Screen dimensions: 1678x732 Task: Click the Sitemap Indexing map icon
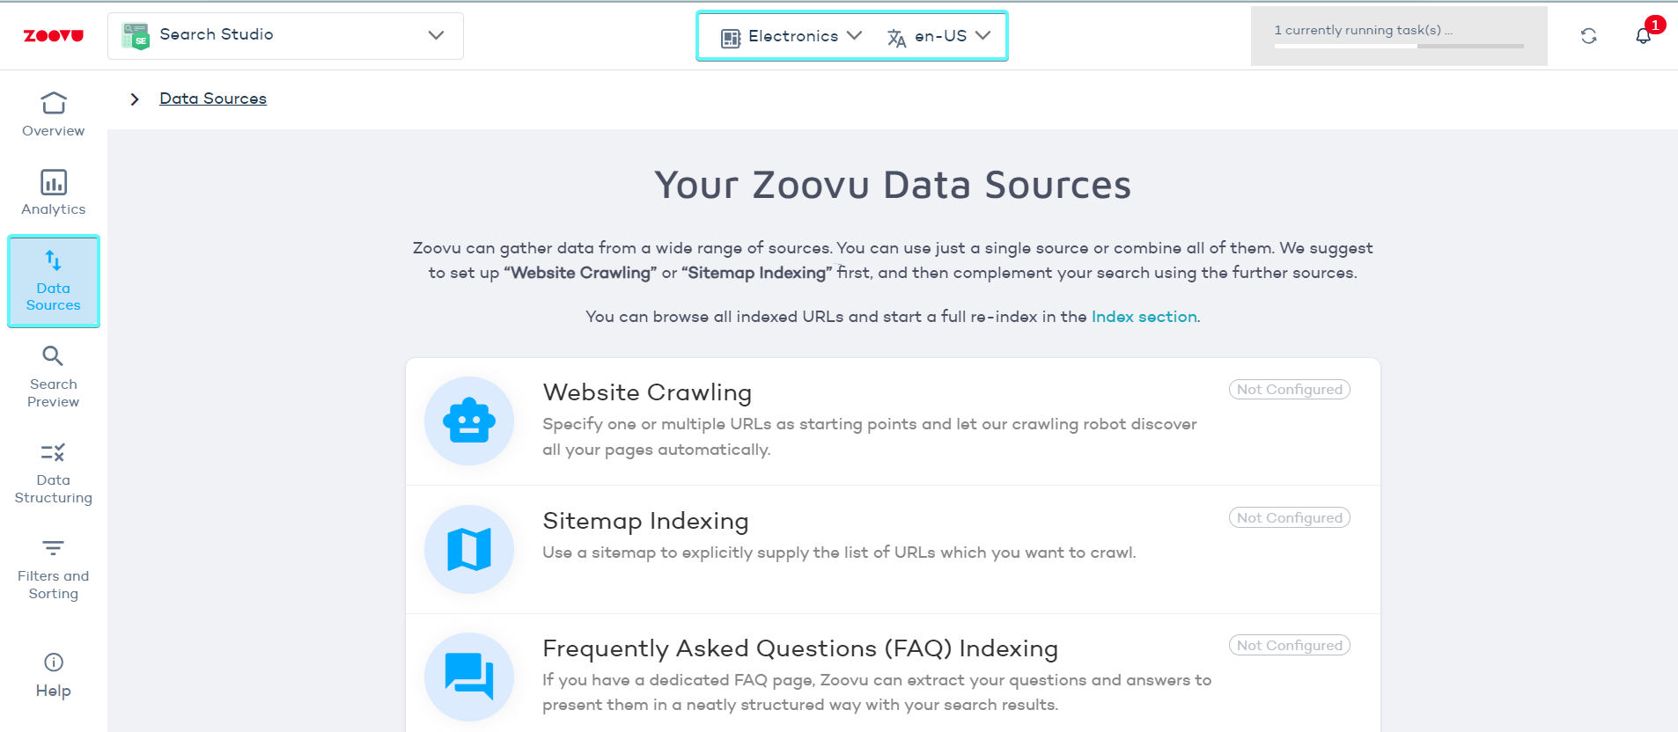click(x=469, y=549)
